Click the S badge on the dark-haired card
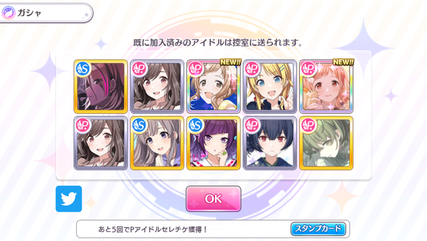Image resolution: width=427 pixels, height=241 pixels. (x=83, y=69)
